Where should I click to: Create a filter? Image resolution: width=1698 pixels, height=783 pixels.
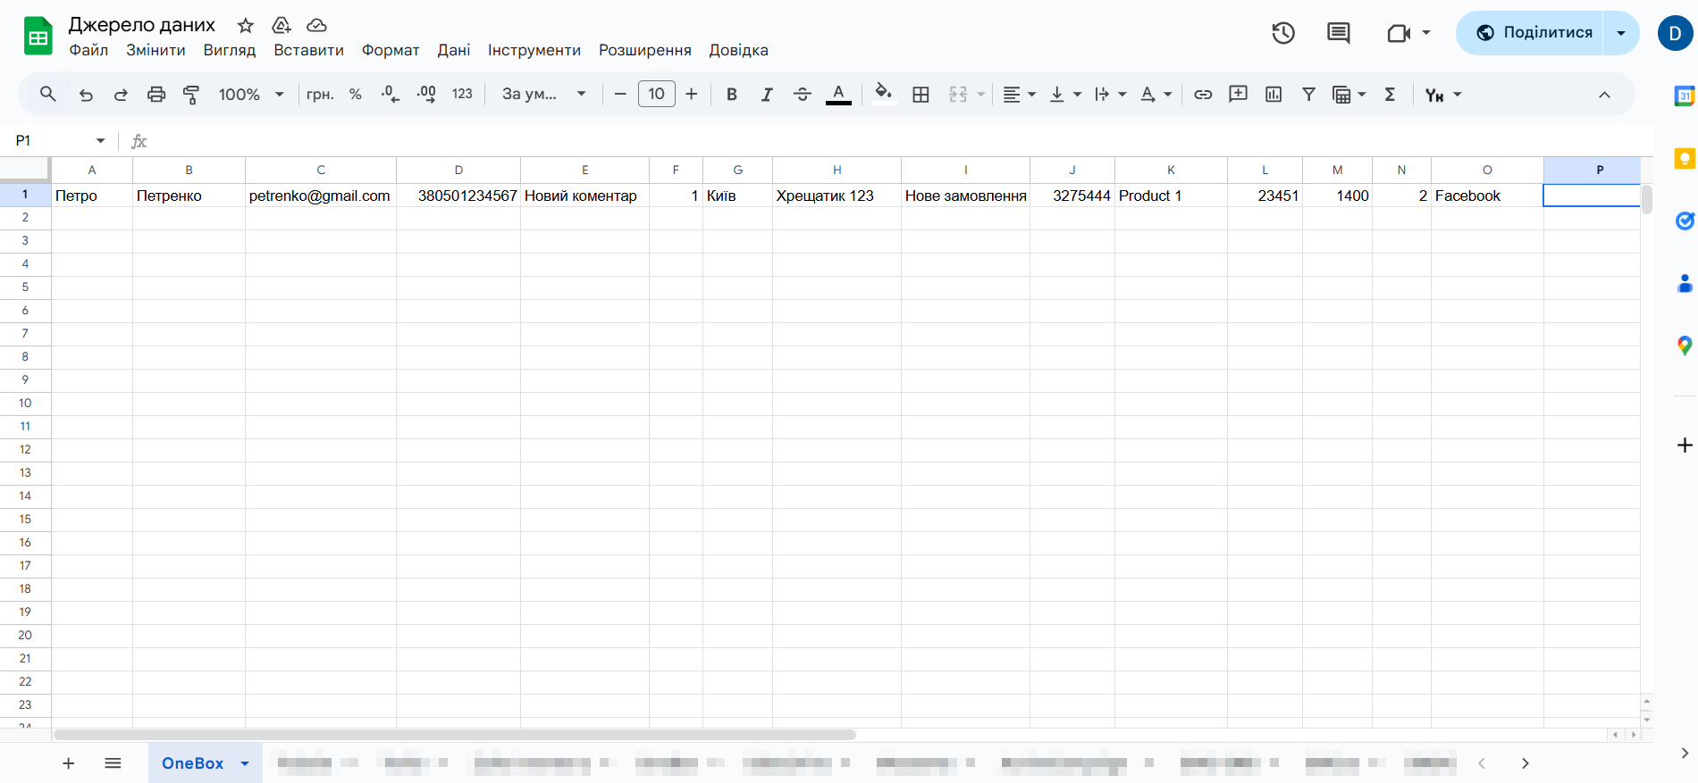click(1308, 94)
